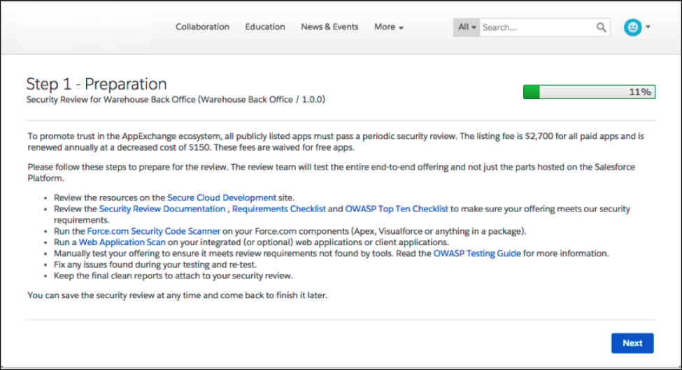Select the Step 1 - Preparation heading

click(x=96, y=84)
